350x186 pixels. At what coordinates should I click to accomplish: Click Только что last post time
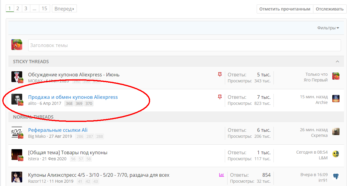(x=316, y=74)
